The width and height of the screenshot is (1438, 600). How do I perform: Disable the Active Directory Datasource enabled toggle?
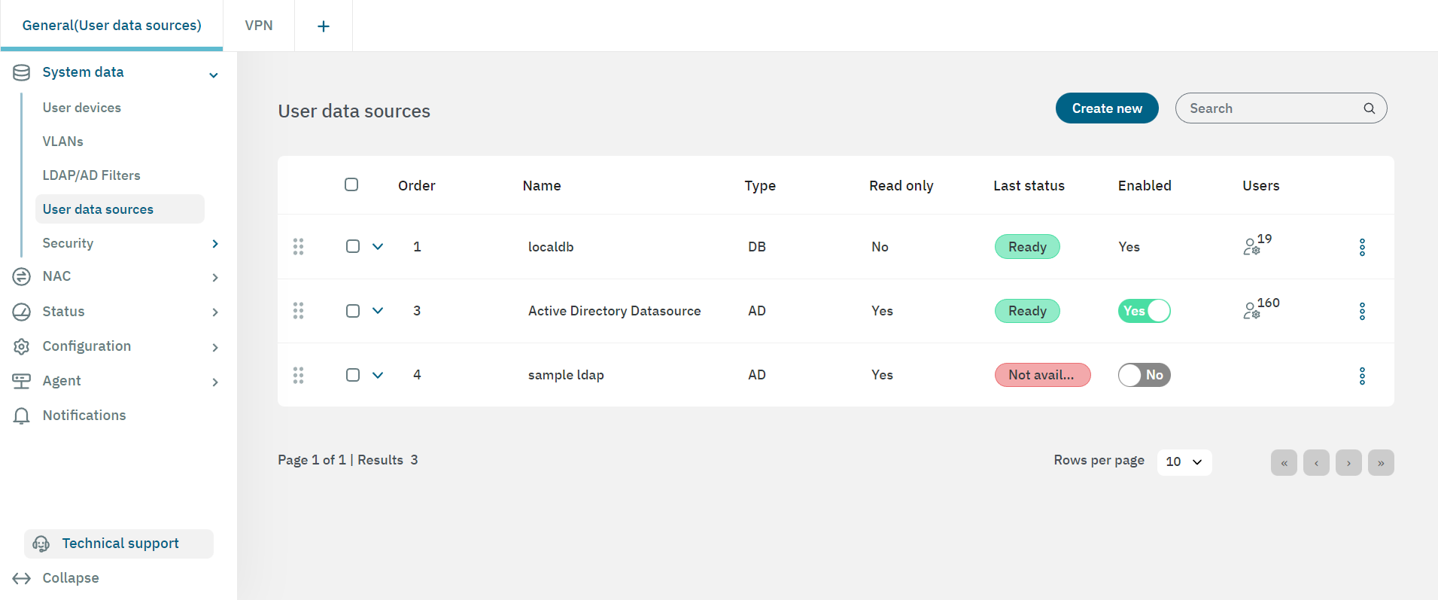pos(1144,311)
